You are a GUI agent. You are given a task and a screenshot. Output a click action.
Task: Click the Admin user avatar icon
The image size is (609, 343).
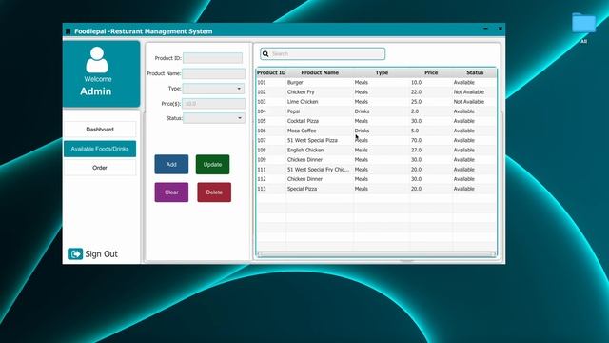[97, 60]
